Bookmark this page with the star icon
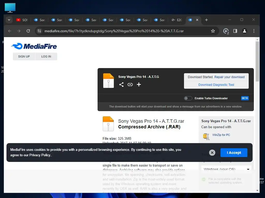This screenshot has height=198, width=265. click(x=213, y=31)
